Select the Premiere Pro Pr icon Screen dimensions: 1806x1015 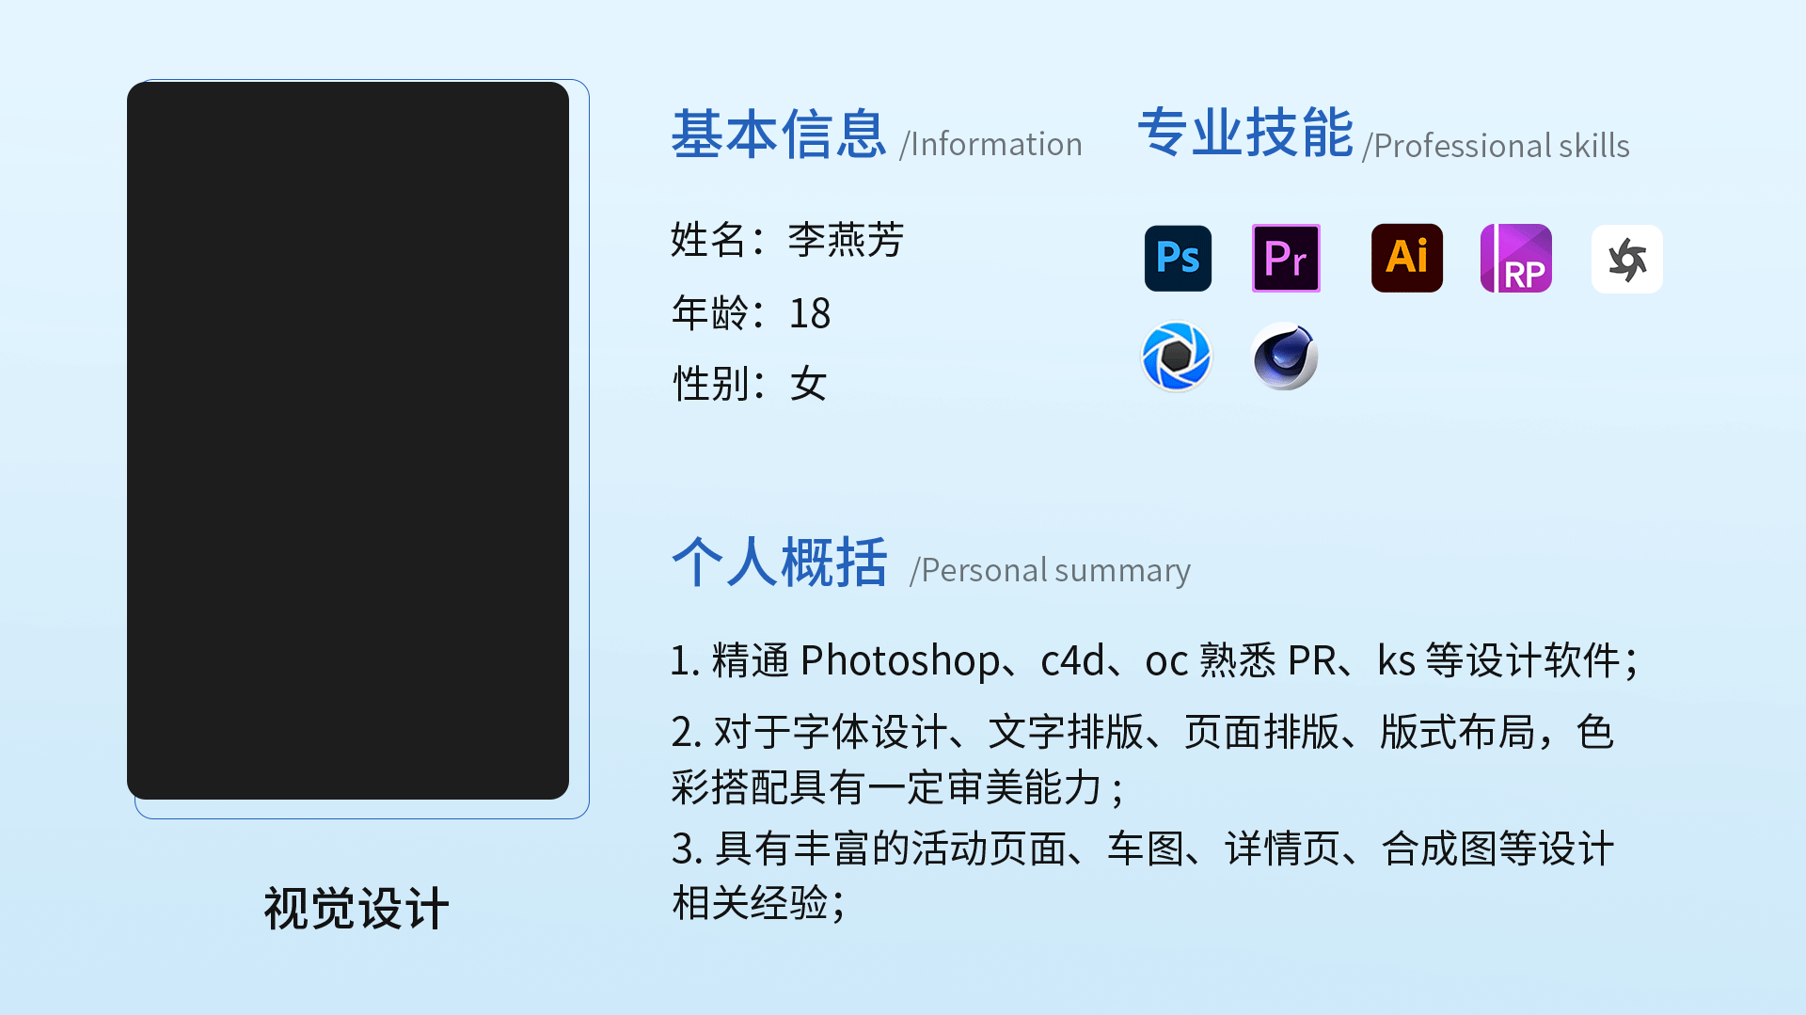coord(1286,259)
